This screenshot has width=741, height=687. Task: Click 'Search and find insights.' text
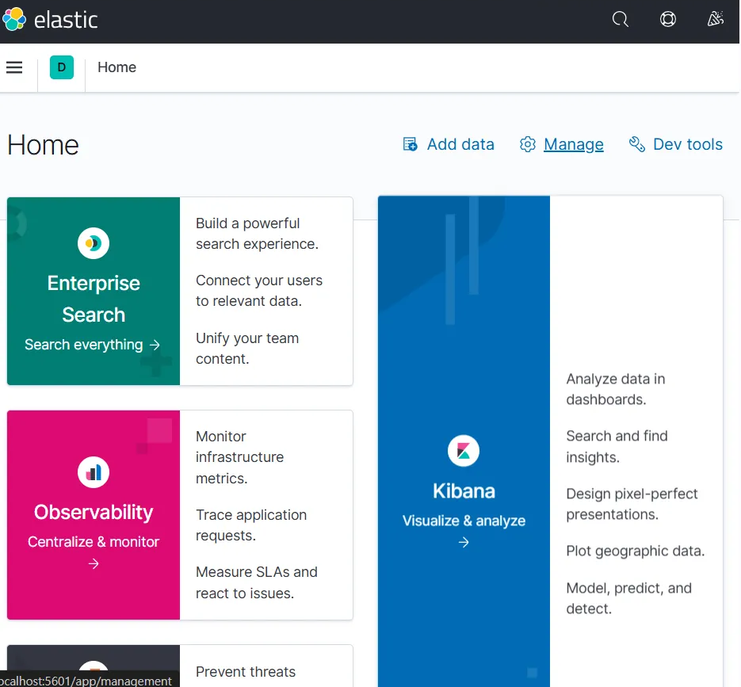click(617, 446)
